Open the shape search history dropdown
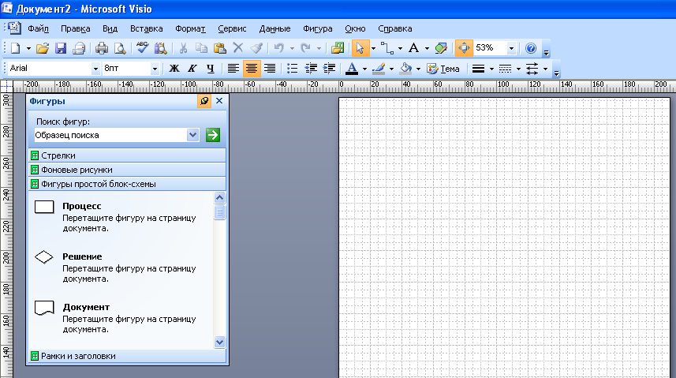676x378 pixels. coord(192,135)
